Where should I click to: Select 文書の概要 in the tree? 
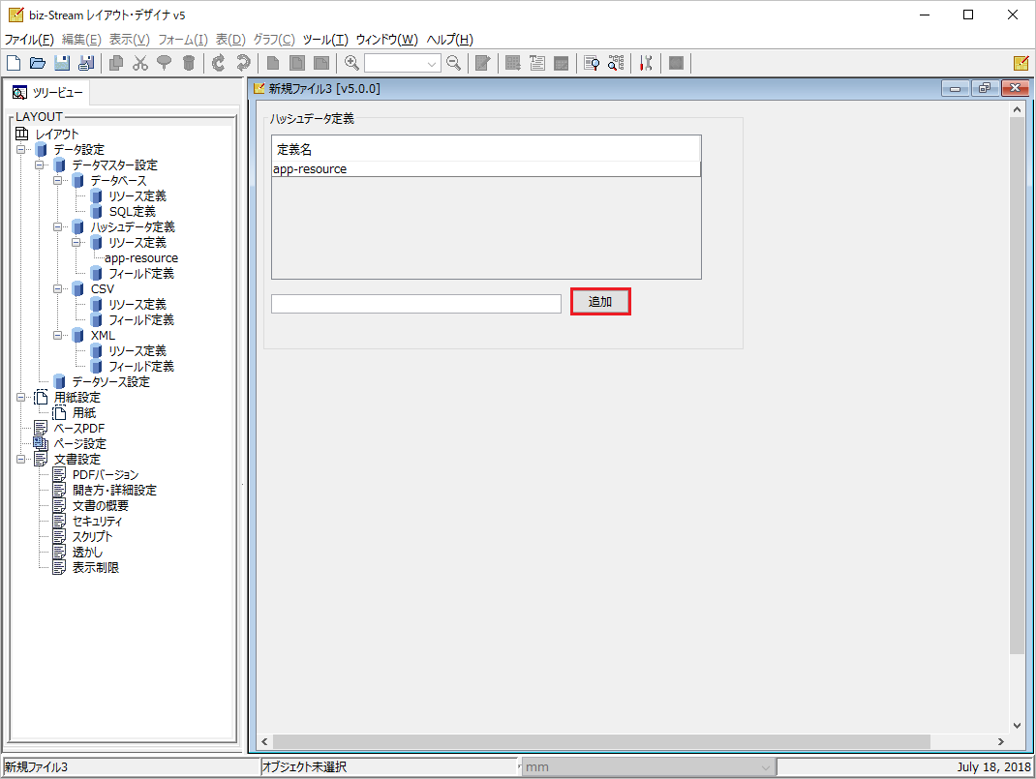(x=101, y=506)
